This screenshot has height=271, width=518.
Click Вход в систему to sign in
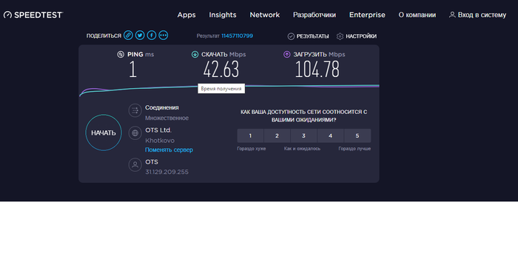pos(478,15)
